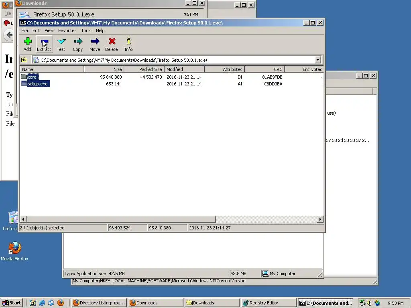Click the back arrow in Firefox window

point(9,34)
